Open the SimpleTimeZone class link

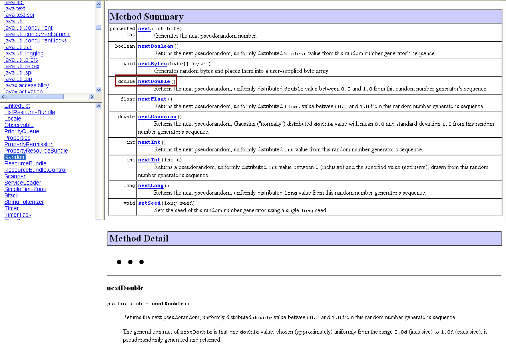click(25, 189)
